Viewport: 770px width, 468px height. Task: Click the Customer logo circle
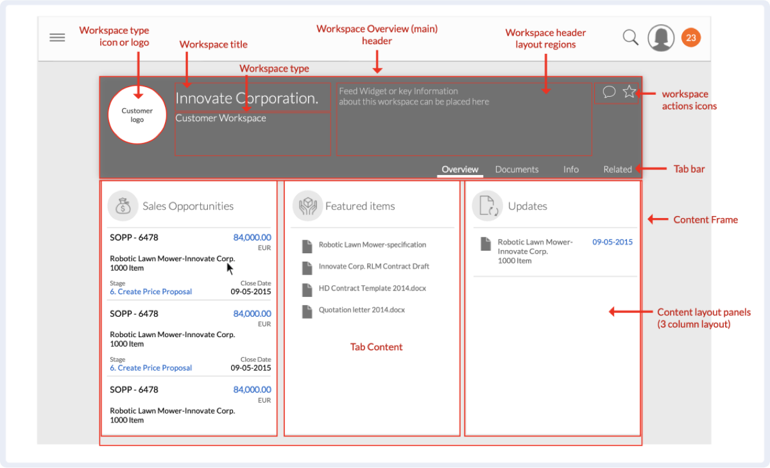[137, 115]
